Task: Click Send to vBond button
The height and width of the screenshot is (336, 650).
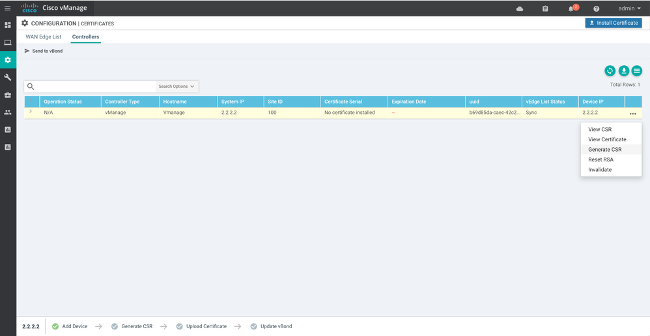Action: [44, 51]
